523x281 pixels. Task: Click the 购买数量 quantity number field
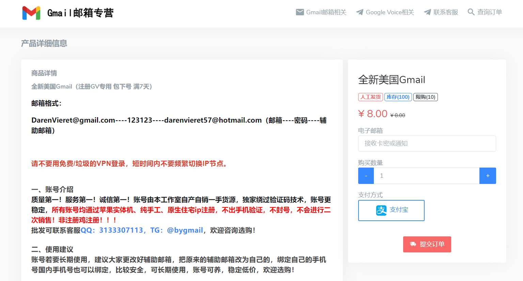coord(426,176)
